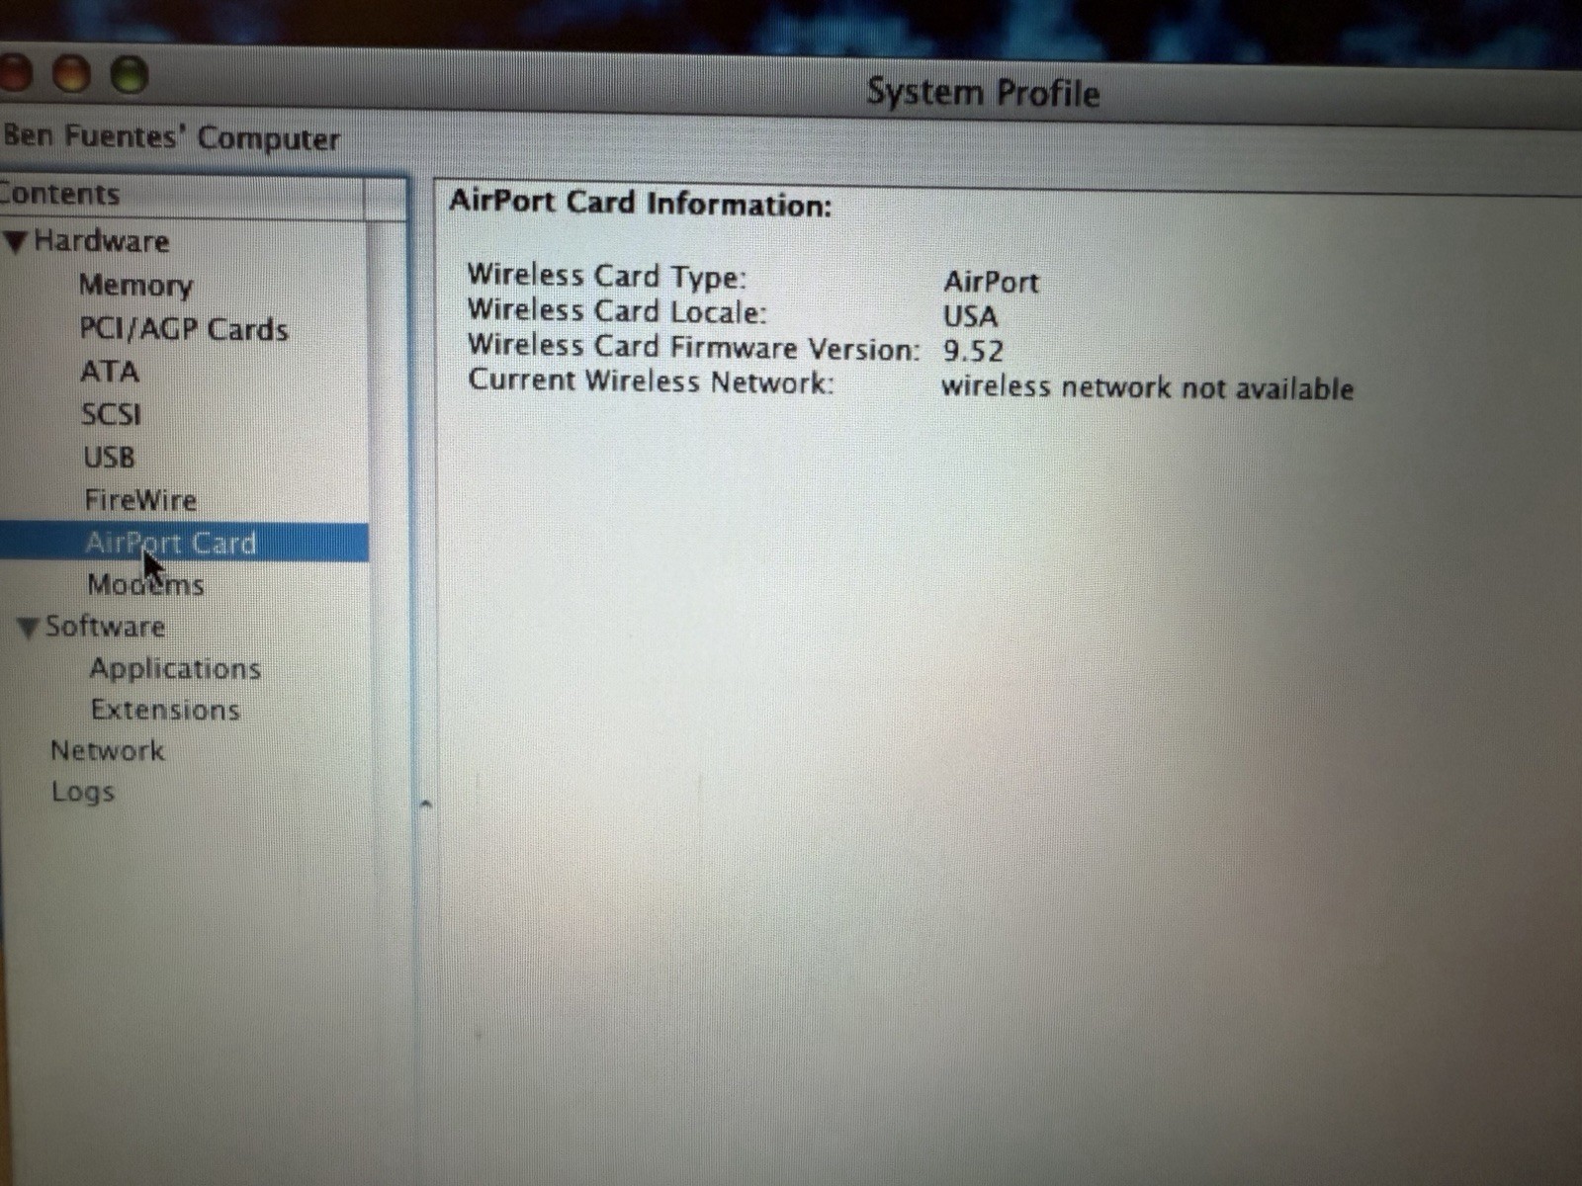Click the 'Wireless Card Locale:' label

(x=617, y=311)
